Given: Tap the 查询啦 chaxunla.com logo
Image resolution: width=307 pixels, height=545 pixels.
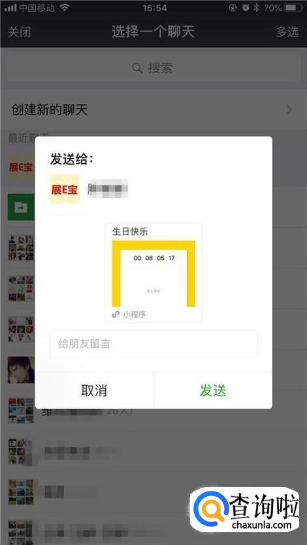Looking at the screenshot, I should point(245,509).
